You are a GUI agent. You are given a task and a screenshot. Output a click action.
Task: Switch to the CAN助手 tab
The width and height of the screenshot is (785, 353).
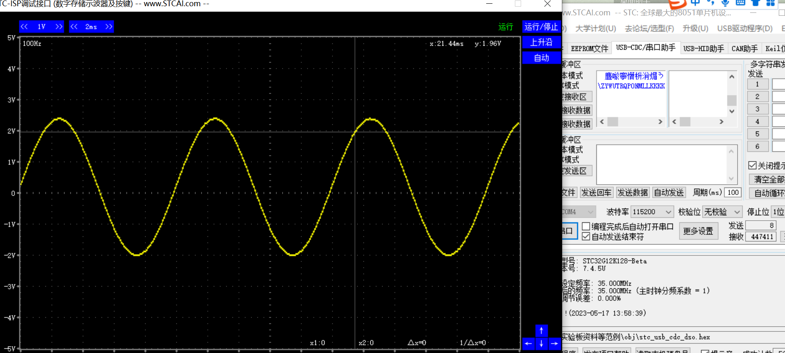[744, 49]
